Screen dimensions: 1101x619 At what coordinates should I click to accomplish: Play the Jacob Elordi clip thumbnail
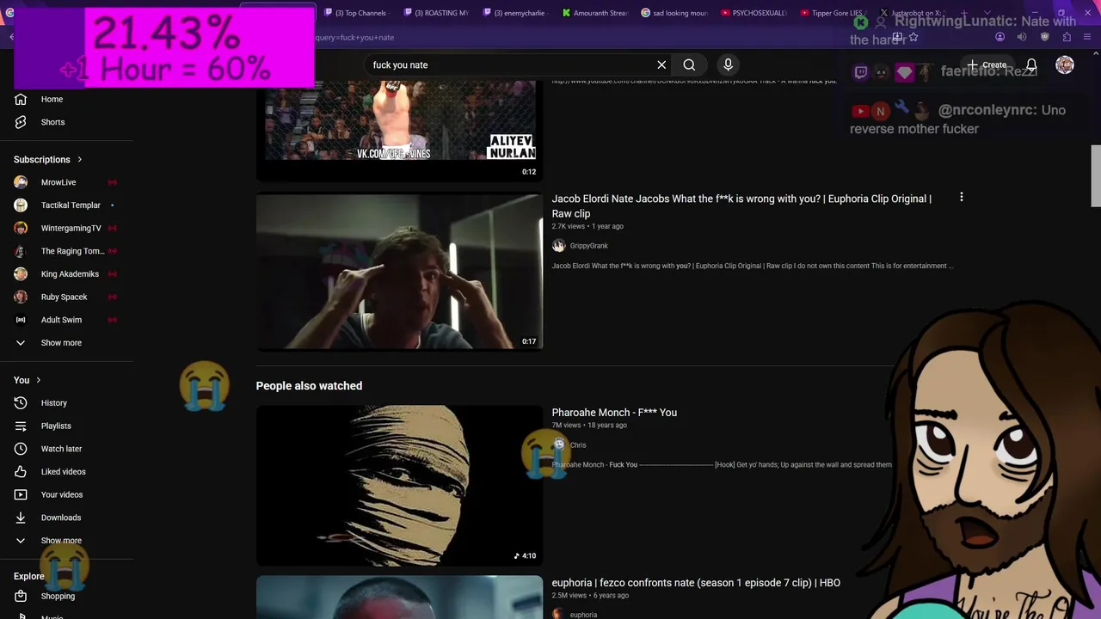pyautogui.click(x=399, y=272)
